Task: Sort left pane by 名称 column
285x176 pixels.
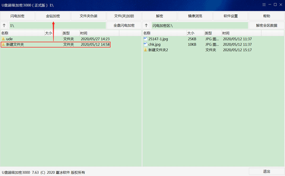Action: [x=22, y=33]
